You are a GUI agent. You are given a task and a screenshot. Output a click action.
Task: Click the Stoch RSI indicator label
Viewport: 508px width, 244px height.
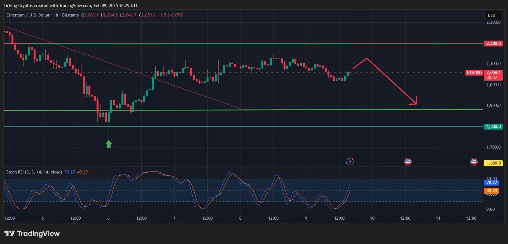click(34, 172)
